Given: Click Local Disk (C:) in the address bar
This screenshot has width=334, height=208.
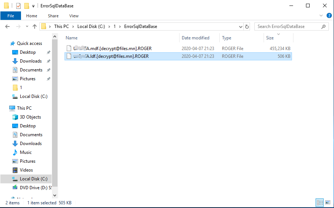Looking at the screenshot, I should [x=91, y=27].
